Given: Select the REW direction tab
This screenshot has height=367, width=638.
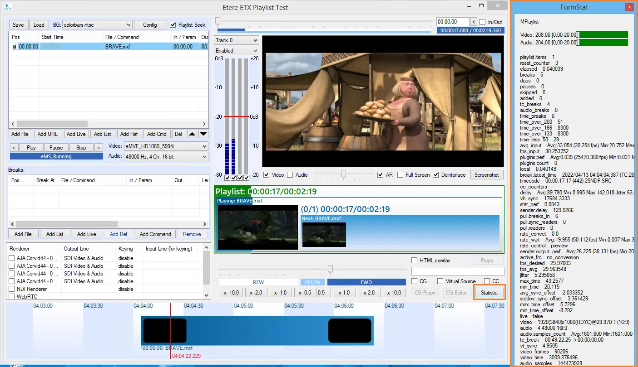Looking at the screenshot, I should coord(258,282).
